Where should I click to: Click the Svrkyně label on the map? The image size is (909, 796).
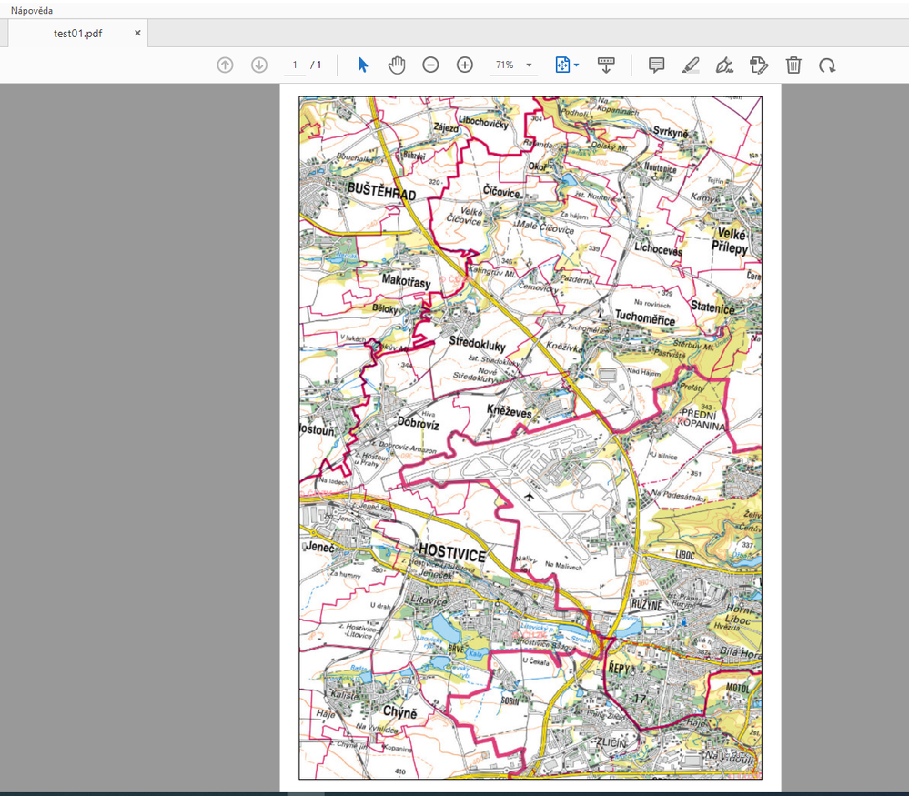671,132
